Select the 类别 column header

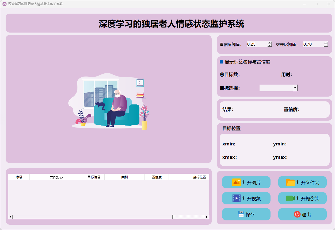pos(124,177)
